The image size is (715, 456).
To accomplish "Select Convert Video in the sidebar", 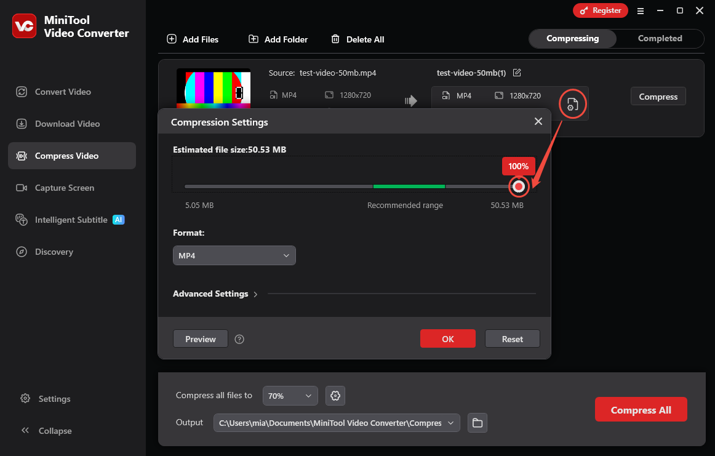I will (62, 91).
